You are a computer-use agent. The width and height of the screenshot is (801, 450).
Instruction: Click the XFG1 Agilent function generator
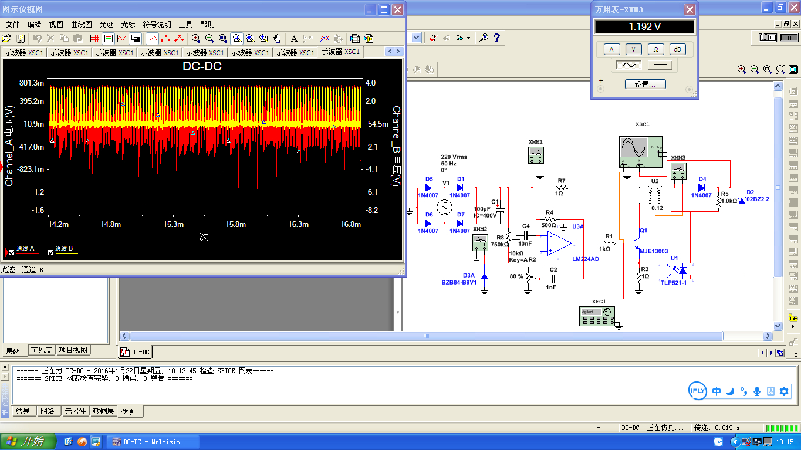point(597,315)
